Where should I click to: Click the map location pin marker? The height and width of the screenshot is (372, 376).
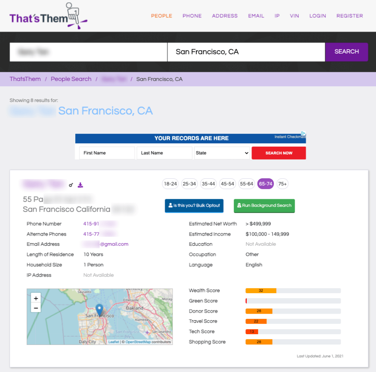point(99,310)
